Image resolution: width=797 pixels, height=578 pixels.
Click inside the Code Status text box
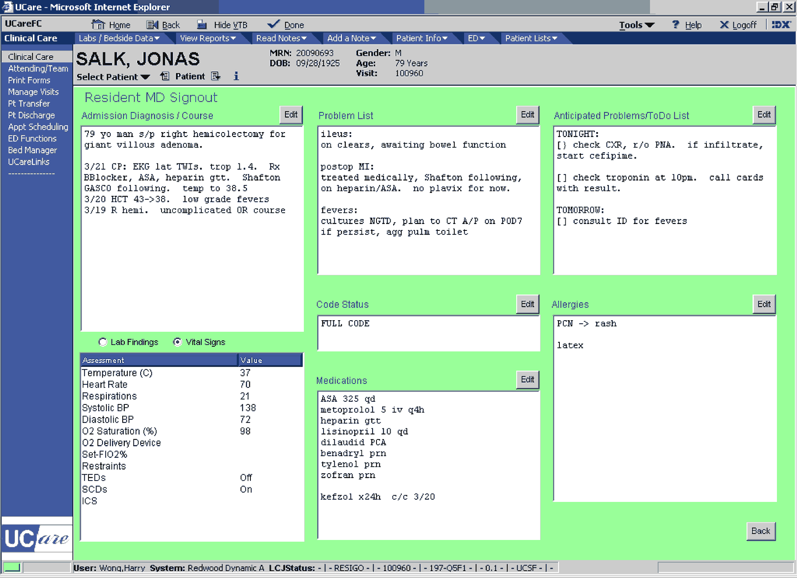click(x=428, y=333)
